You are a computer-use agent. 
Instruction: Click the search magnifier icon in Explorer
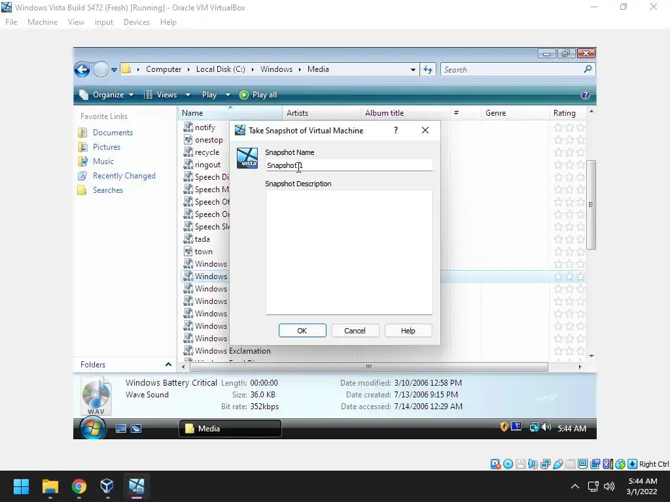coord(588,69)
